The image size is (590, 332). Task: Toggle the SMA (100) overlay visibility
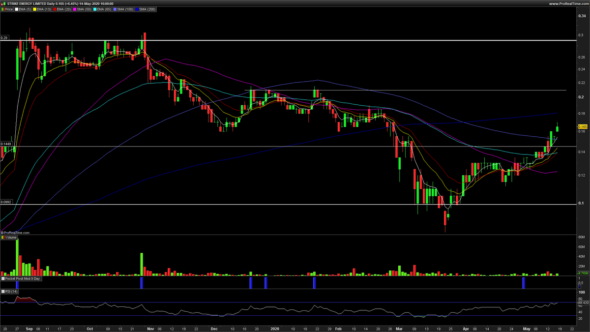(x=115, y=9)
